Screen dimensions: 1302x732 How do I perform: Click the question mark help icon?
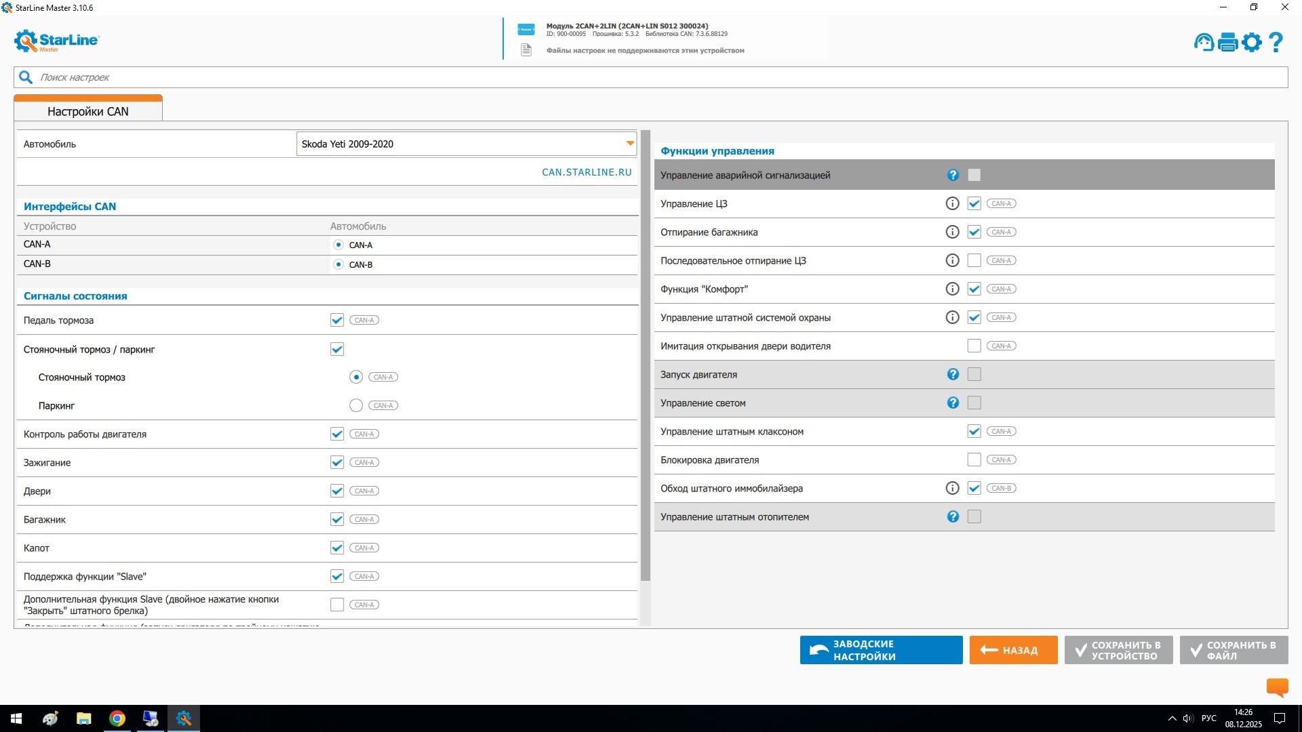[x=1276, y=43]
